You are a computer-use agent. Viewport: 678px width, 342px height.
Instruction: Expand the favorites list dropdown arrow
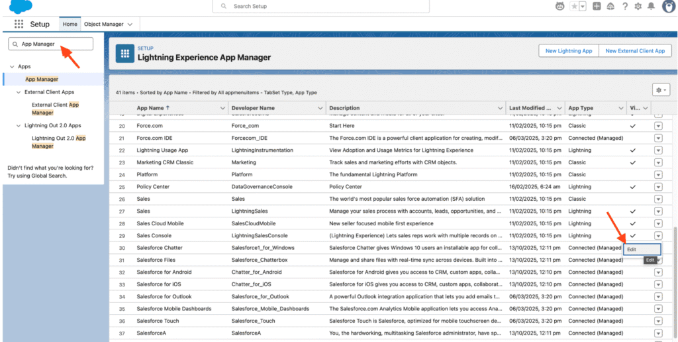[583, 7]
